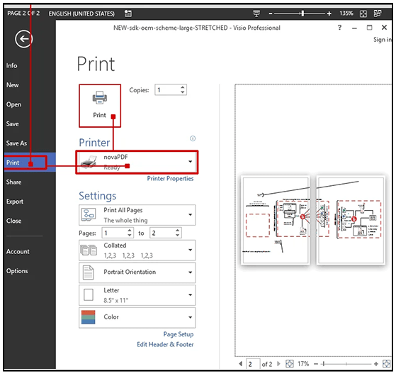
Task: Open Options in Backstage menu
Action: [x=17, y=271]
